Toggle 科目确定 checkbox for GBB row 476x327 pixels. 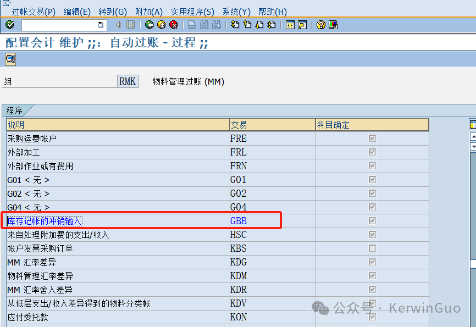pyautogui.click(x=372, y=221)
